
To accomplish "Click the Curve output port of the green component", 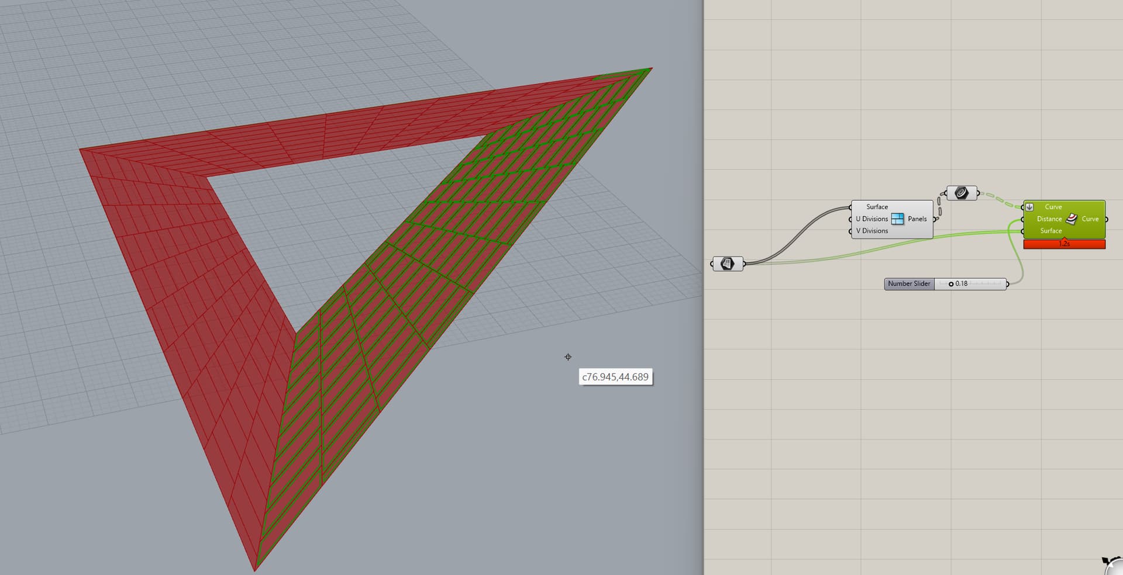I will click(1107, 219).
